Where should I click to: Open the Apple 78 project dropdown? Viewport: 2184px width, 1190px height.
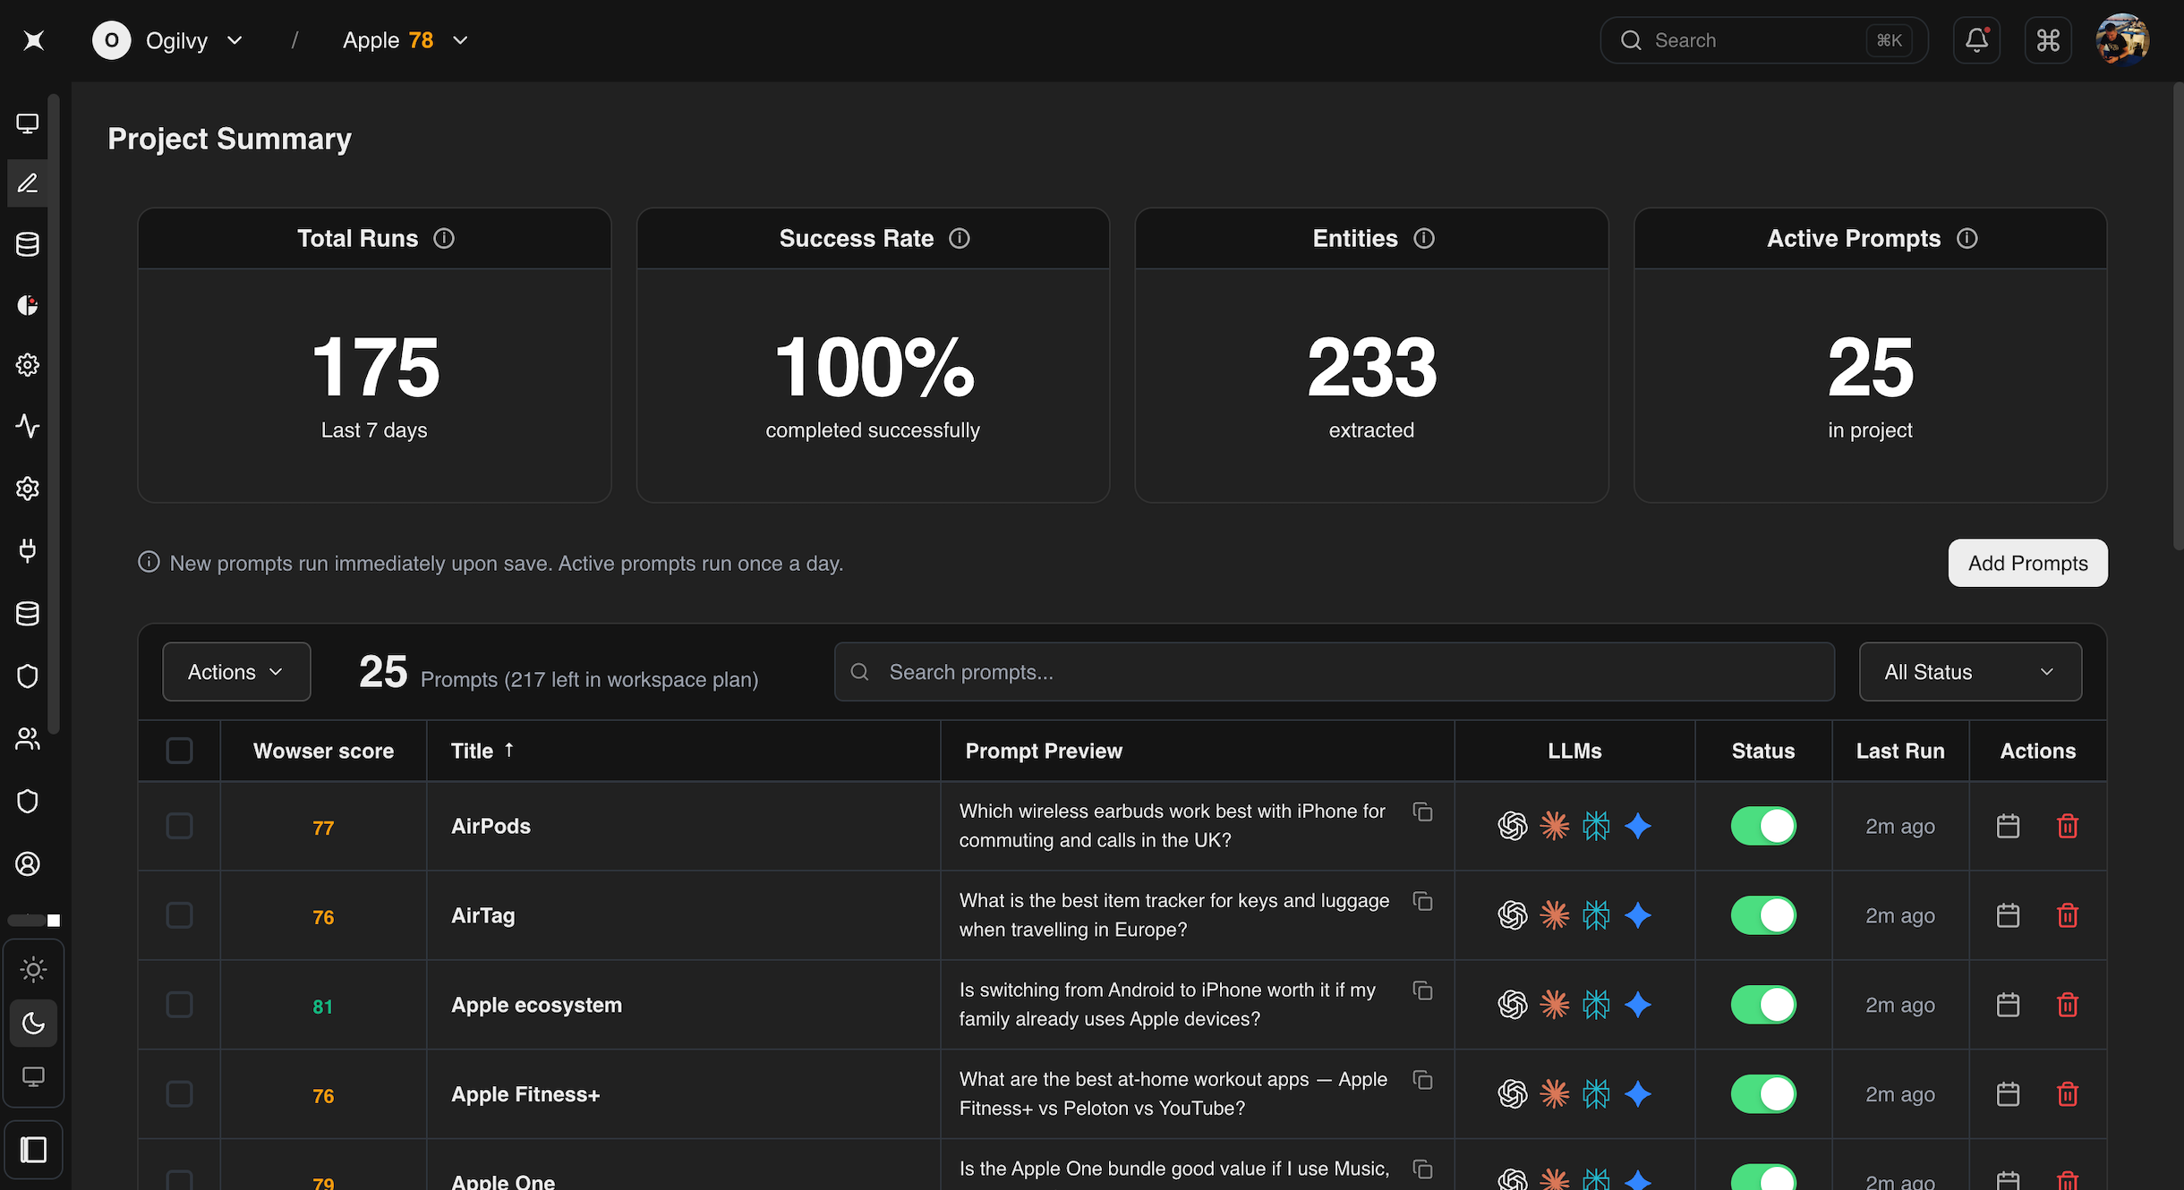click(x=405, y=40)
